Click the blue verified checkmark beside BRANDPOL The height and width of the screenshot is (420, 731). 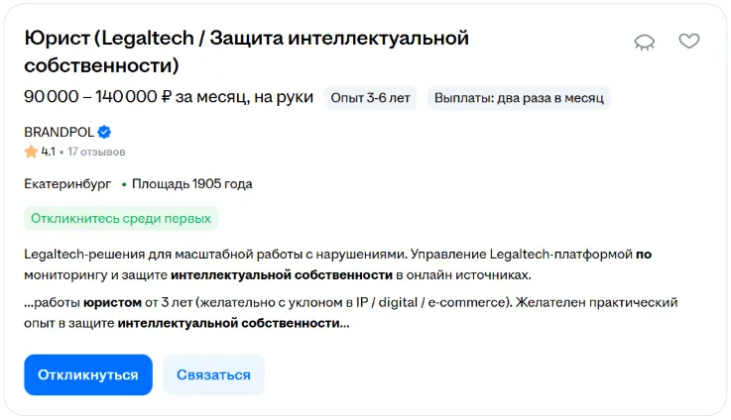pyautogui.click(x=104, y=132)
